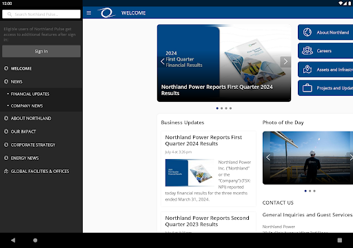Viewport: 353px width, 248px height.
Task: Click the icon beside ABOUT NORTHLAND
Action: pyautogui.click(x=6, y=118)
